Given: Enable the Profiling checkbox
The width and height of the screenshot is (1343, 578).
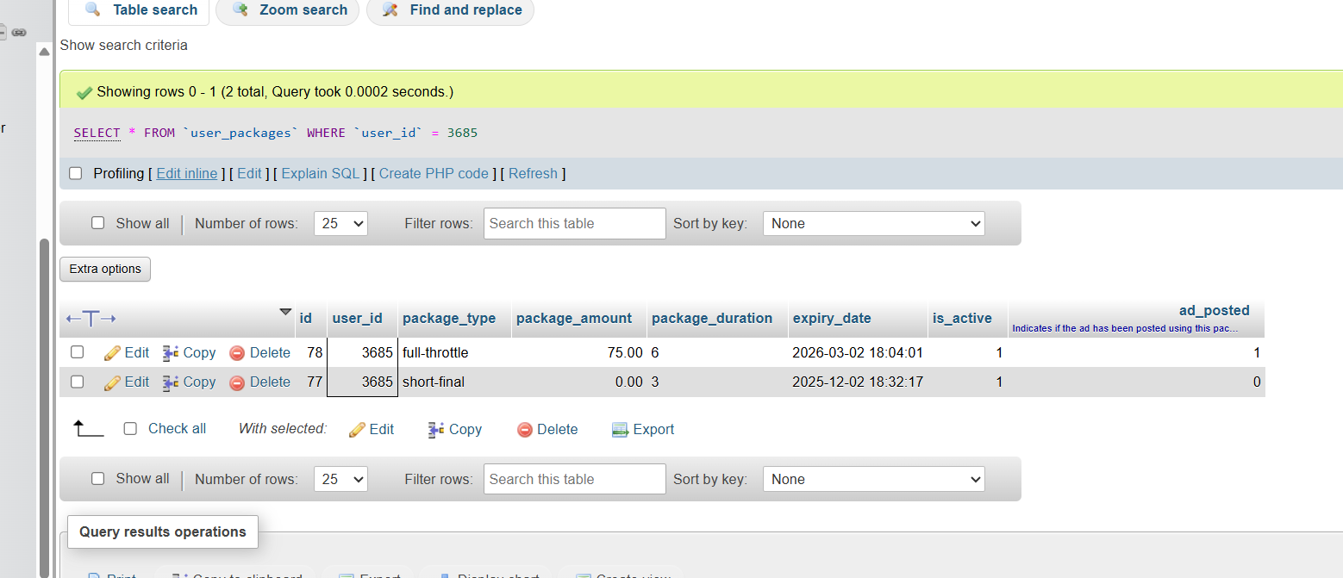Looking at the screenshot, I should click(x=76, y=173).
